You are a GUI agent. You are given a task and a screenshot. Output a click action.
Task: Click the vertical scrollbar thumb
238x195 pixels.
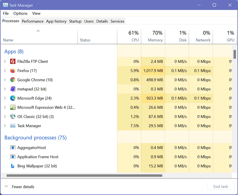pyautogui.click(x=235, y=54)
